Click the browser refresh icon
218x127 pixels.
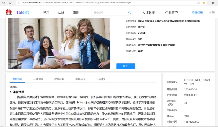(4, 3)
